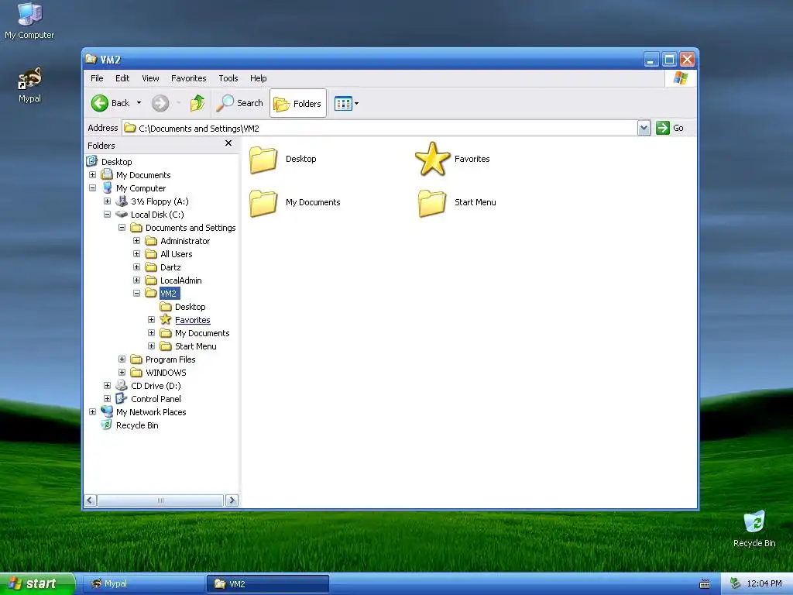Collapse Documents and Settings node

pyautogui.click(x=122, y=227)
